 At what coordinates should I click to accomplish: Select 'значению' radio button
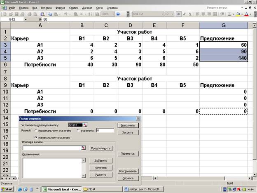tap(78, 131)
